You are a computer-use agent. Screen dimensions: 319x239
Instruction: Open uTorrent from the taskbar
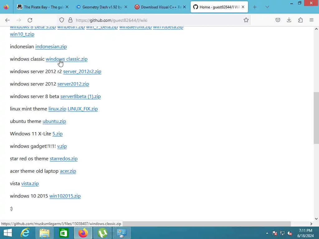[x=102, y=233]
